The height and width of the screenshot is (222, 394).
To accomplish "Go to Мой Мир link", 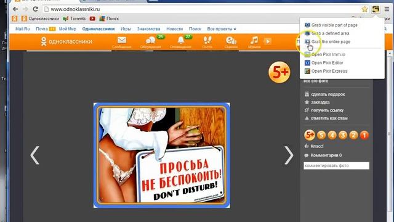I will coord(68,29).
